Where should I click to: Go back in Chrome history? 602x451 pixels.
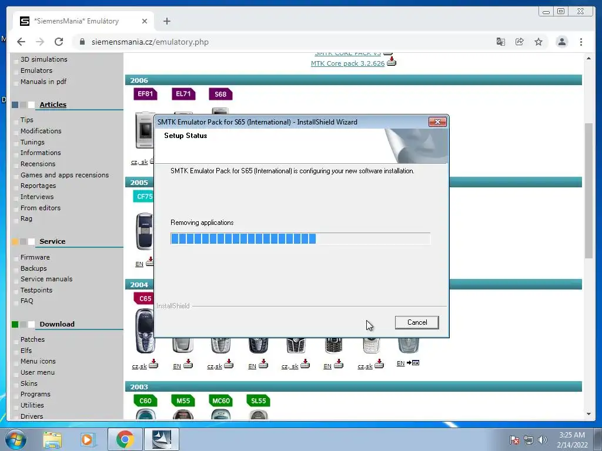click(x=21, y=42)
